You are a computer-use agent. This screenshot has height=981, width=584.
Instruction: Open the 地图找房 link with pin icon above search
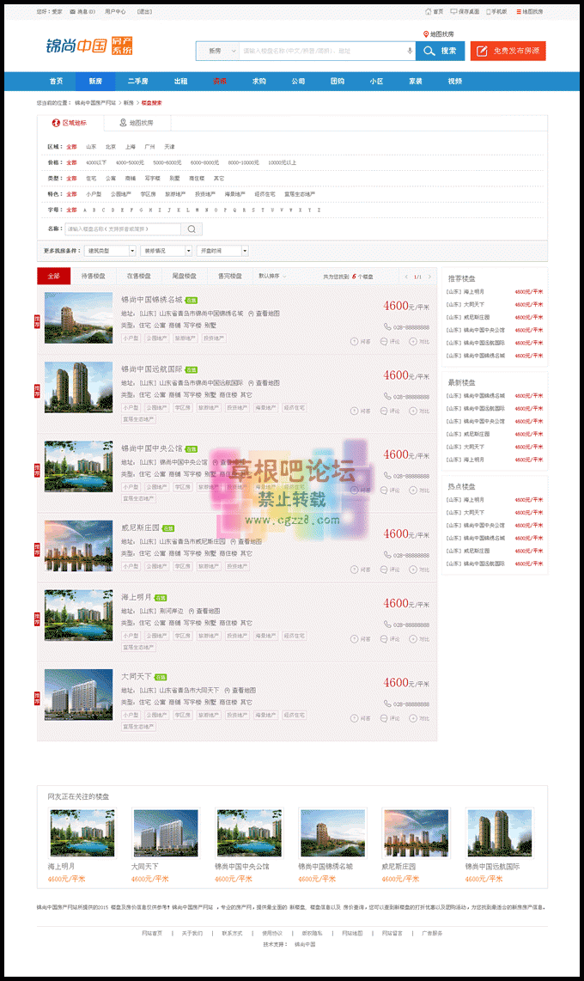pyautogui.click(x=438, y=34)
